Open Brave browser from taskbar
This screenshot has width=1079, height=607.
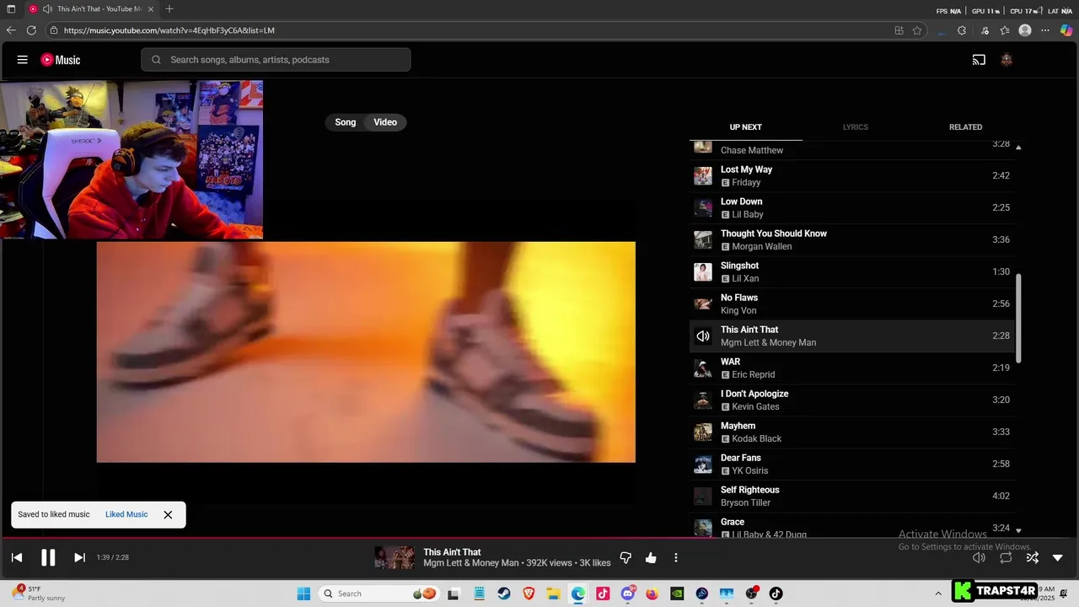click(x=529, y=594)
